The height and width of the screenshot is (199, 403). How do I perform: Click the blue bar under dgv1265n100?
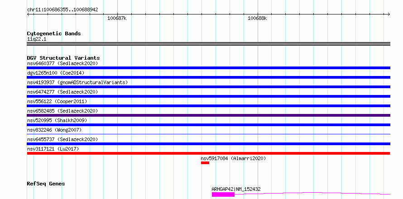[208, 77]
